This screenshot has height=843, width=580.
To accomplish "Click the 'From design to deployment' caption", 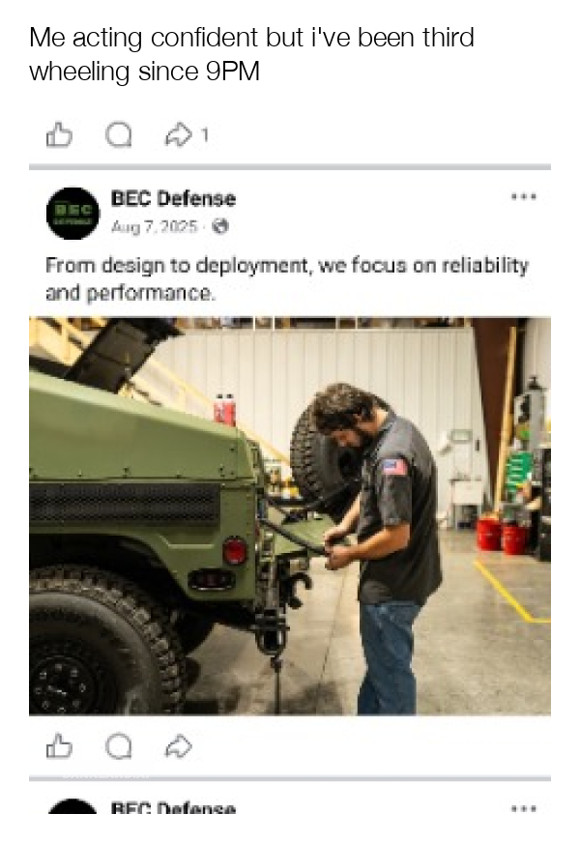I will (287, 278).
